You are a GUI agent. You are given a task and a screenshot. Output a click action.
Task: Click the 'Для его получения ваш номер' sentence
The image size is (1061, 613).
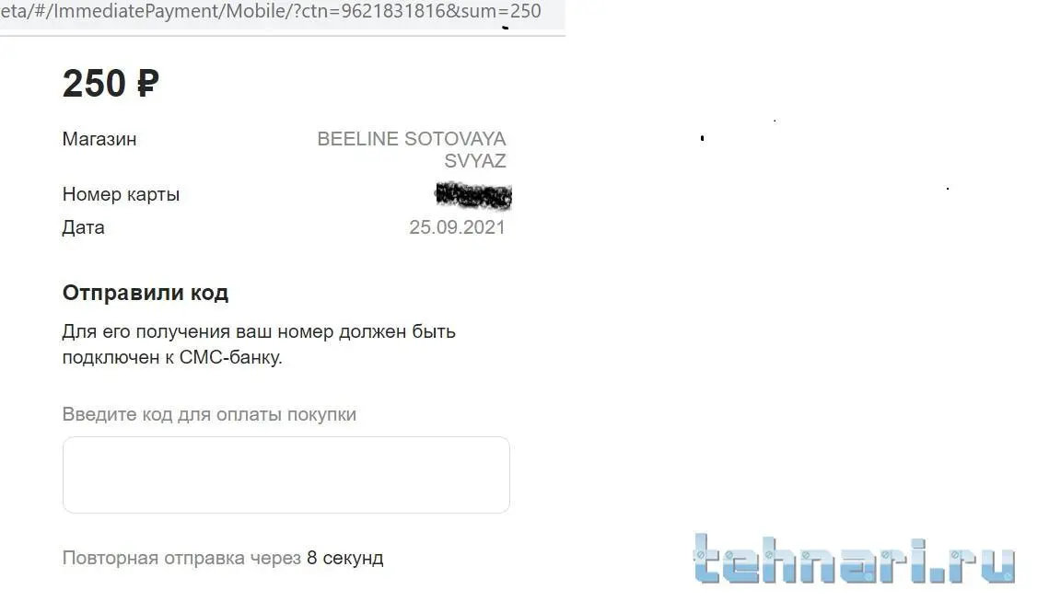pos(198,332)
